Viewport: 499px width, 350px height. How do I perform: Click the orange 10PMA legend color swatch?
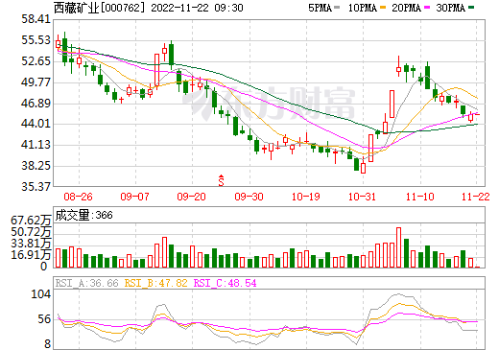(x=383, y=8)
